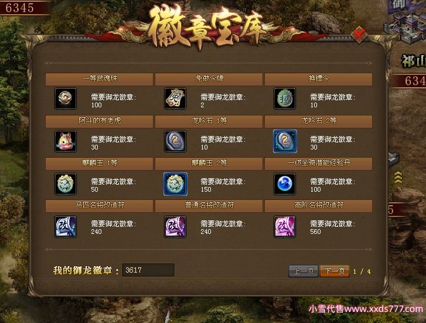Image resolution: width=426 pixels, height=323 pixels.
Task: Click the blue 一级坐骑潜能经验丹 orb icon
Action: [x=285, y=184]
